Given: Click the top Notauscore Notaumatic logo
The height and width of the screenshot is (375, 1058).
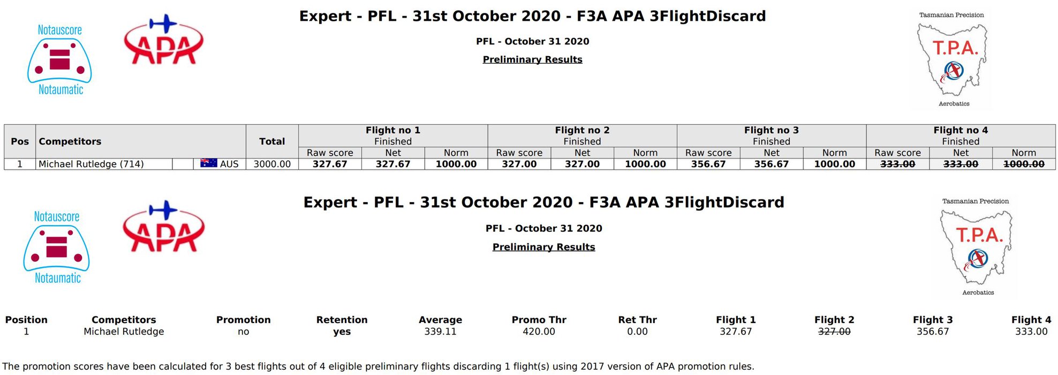Looking at the screenshot, I should click(59, 60).
